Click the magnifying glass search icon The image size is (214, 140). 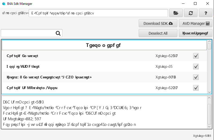tap(58, 33)
